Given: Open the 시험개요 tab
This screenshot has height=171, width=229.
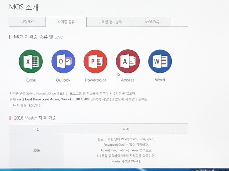Looking at the screenshot, I should pos(27,22).
